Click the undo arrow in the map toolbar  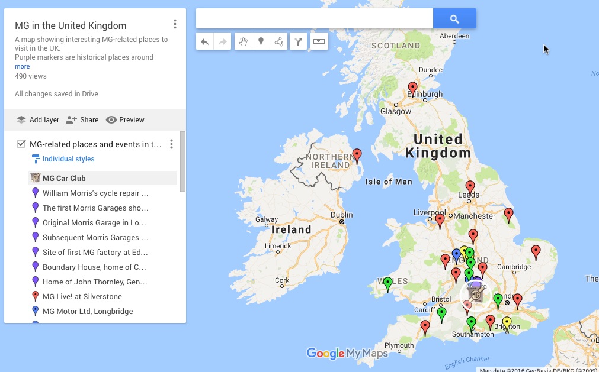(205, 41)
